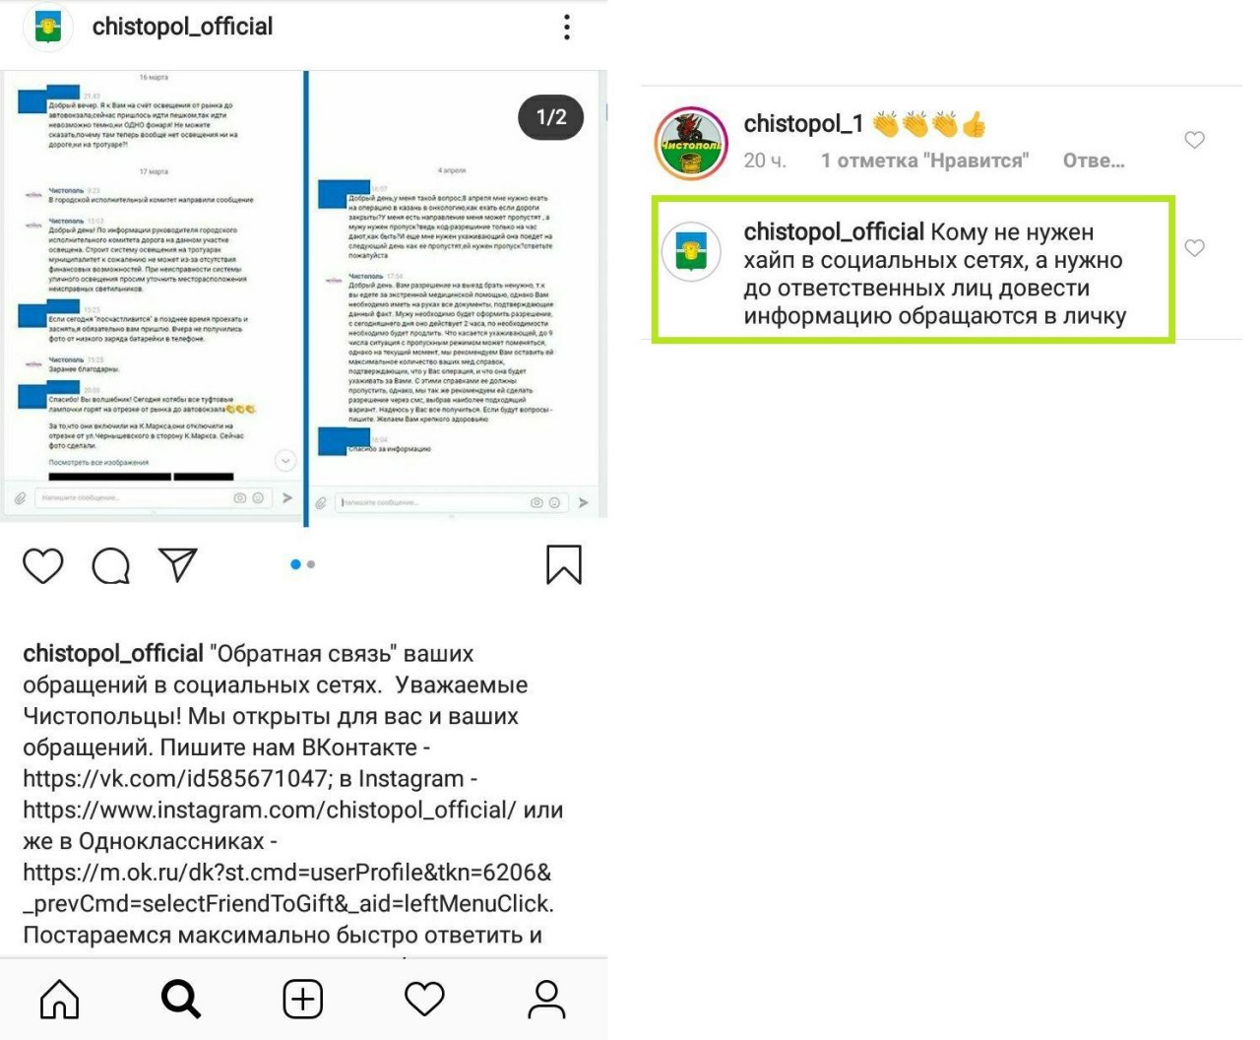Open chistopol_official header username
This screenshot has height=1040, width=1260.
click(182, 27)
